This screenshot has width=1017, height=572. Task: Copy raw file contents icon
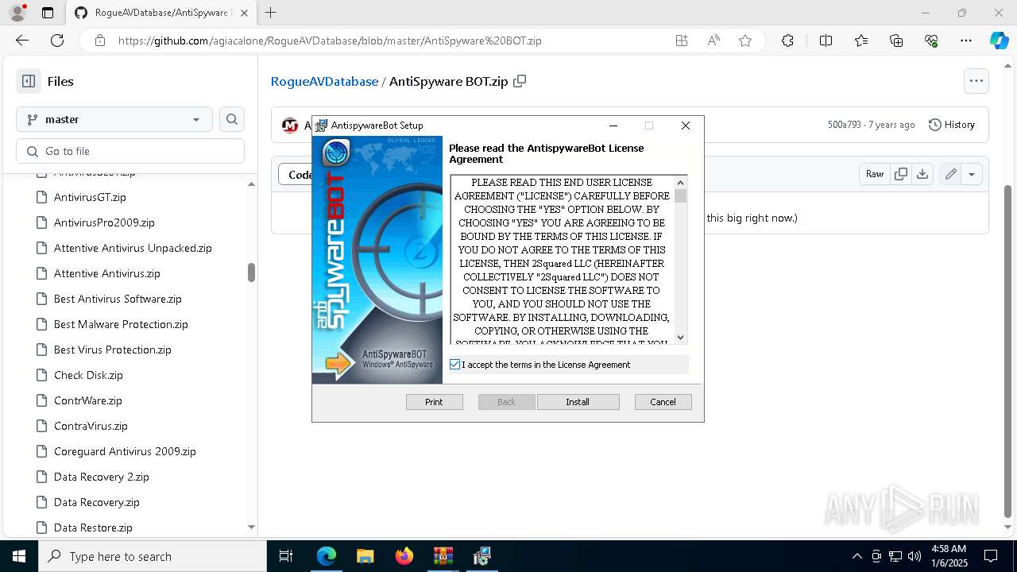tap(901, 174)
